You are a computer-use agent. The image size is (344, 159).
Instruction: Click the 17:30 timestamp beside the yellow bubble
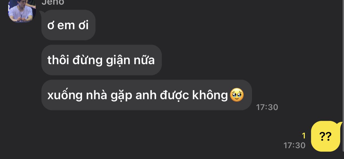point(294,145)
